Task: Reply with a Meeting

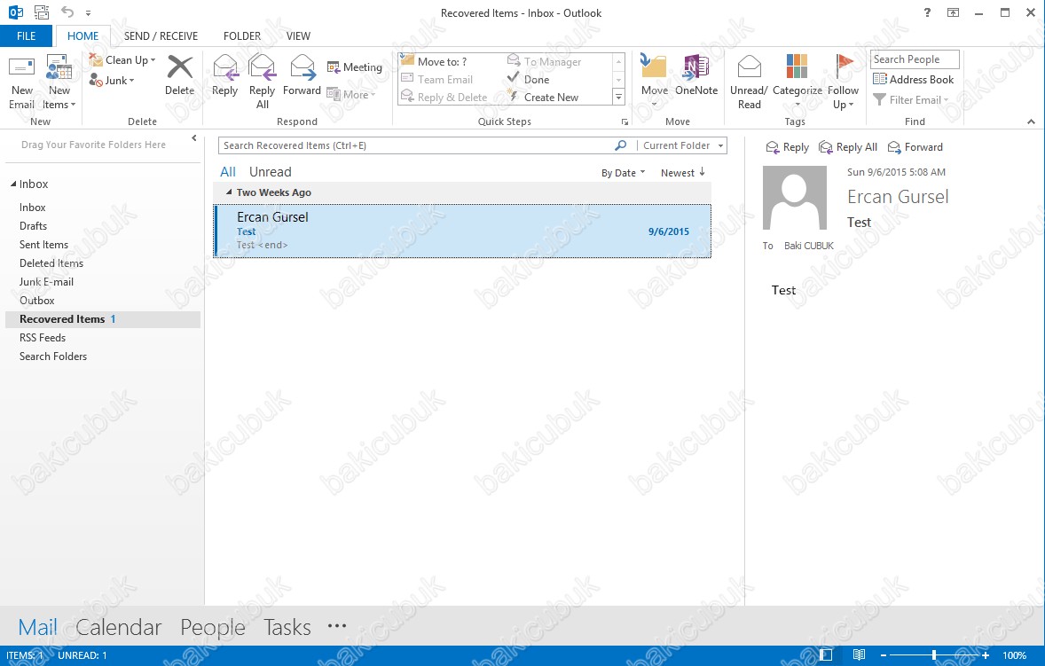Action: coord(355,67)
